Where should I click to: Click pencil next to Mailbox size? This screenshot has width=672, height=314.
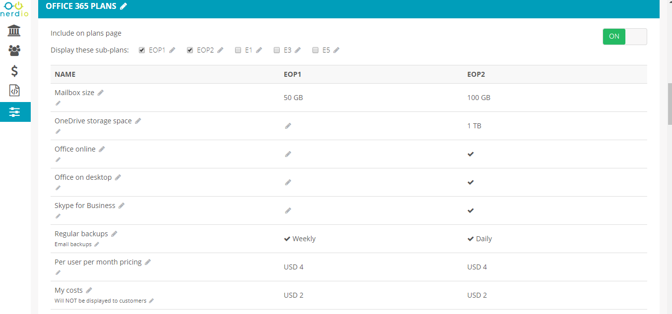[101, 93]
